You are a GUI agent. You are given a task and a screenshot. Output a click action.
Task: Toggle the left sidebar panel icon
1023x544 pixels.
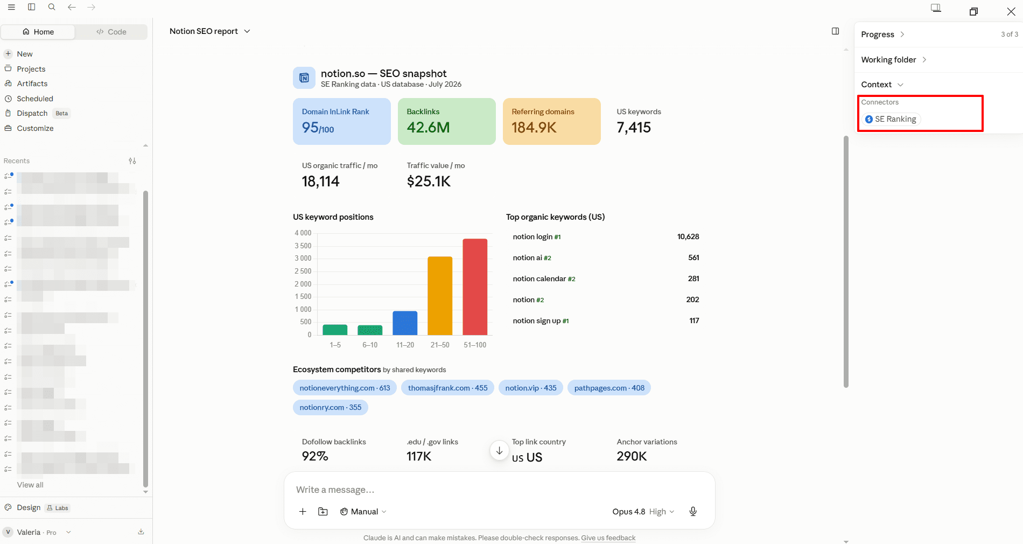32,7
